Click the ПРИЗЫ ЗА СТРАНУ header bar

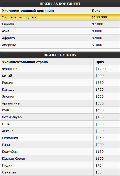point(60,55)
